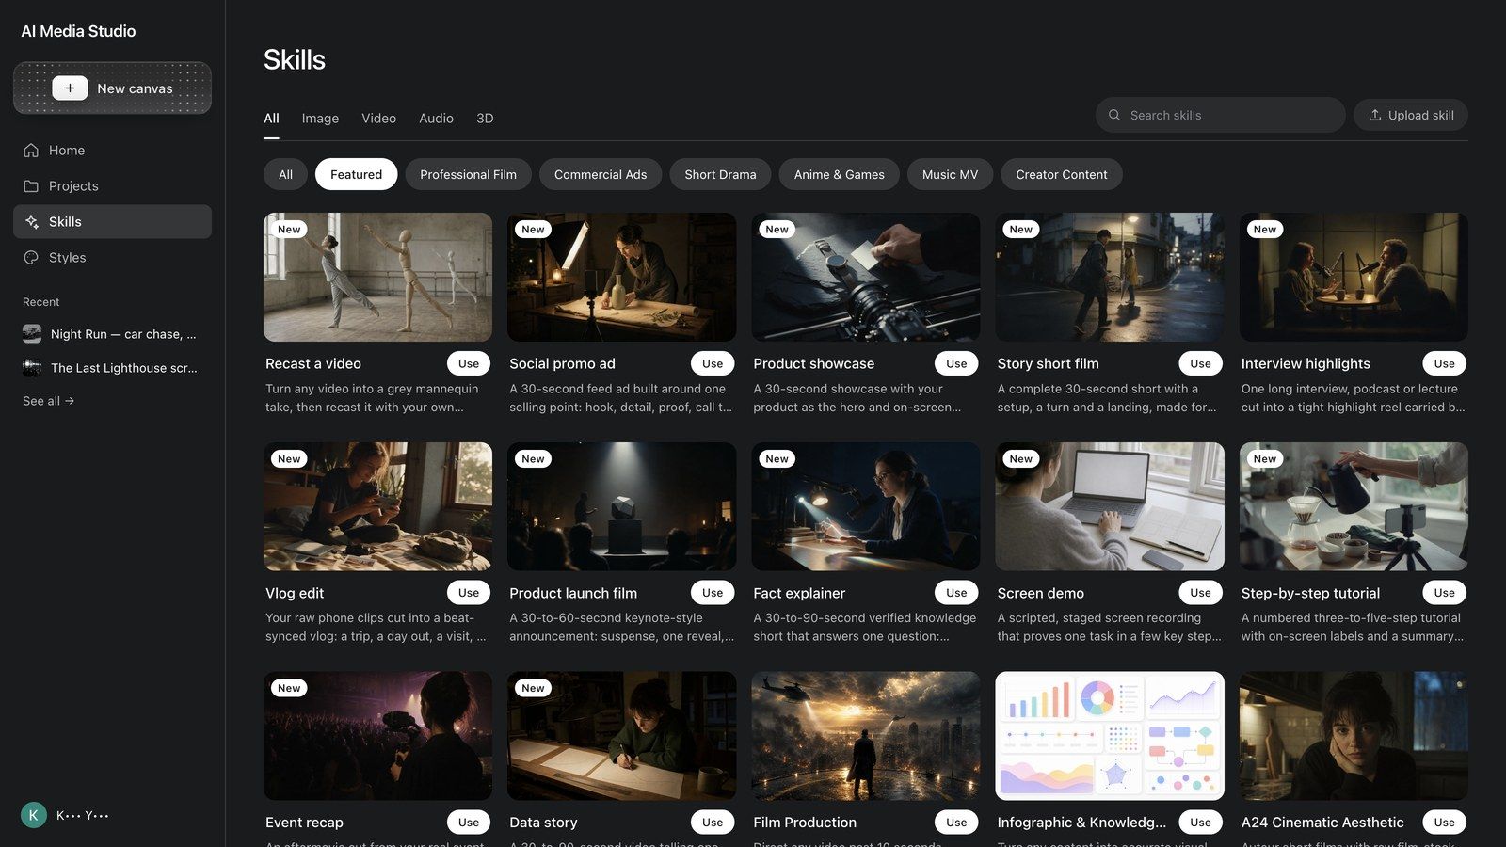Select Skills sparkle item in sidebar

112,222
